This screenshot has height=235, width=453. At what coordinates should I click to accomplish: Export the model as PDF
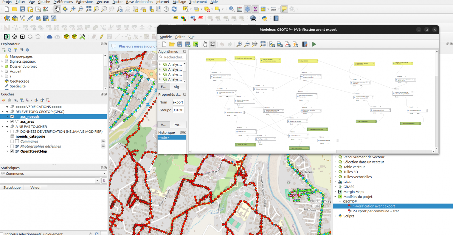(x=288, y=44)
